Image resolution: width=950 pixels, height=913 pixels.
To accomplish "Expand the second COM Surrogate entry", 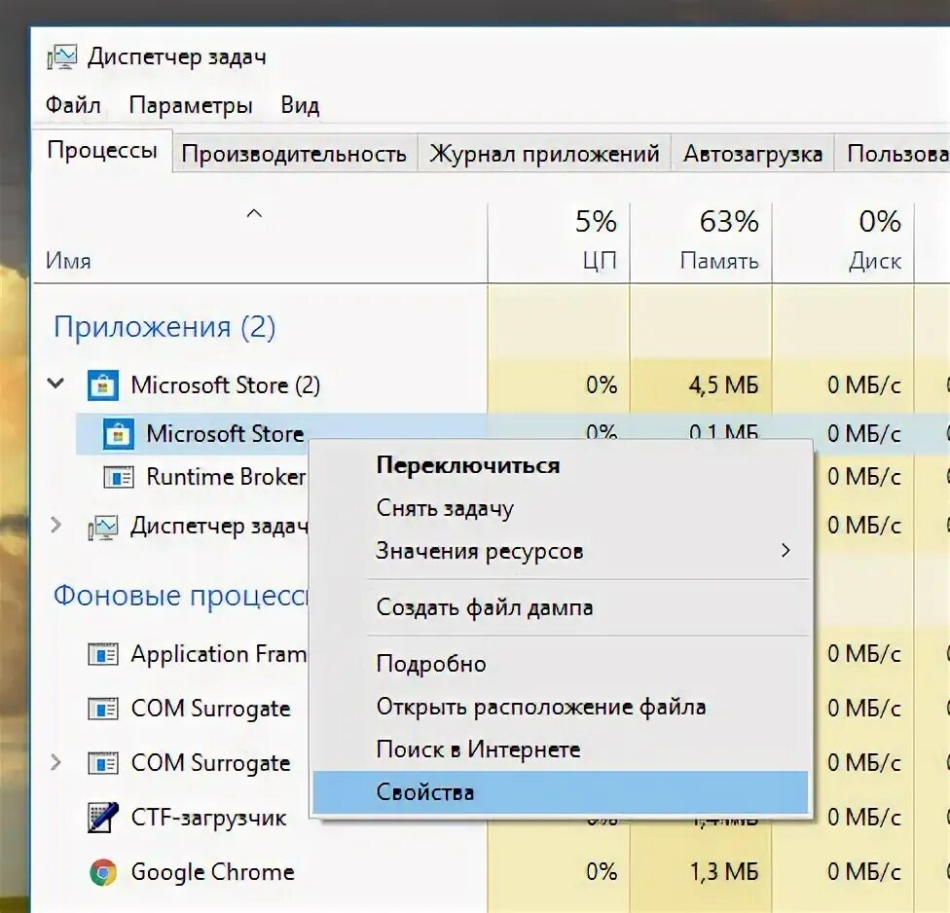I will [55, 762].
